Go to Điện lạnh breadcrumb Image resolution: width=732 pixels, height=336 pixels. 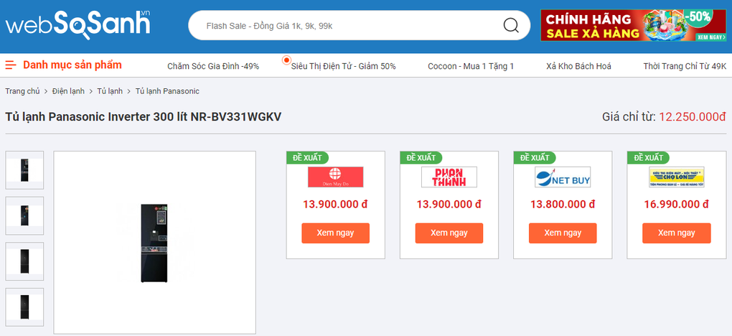pos(68,91)
